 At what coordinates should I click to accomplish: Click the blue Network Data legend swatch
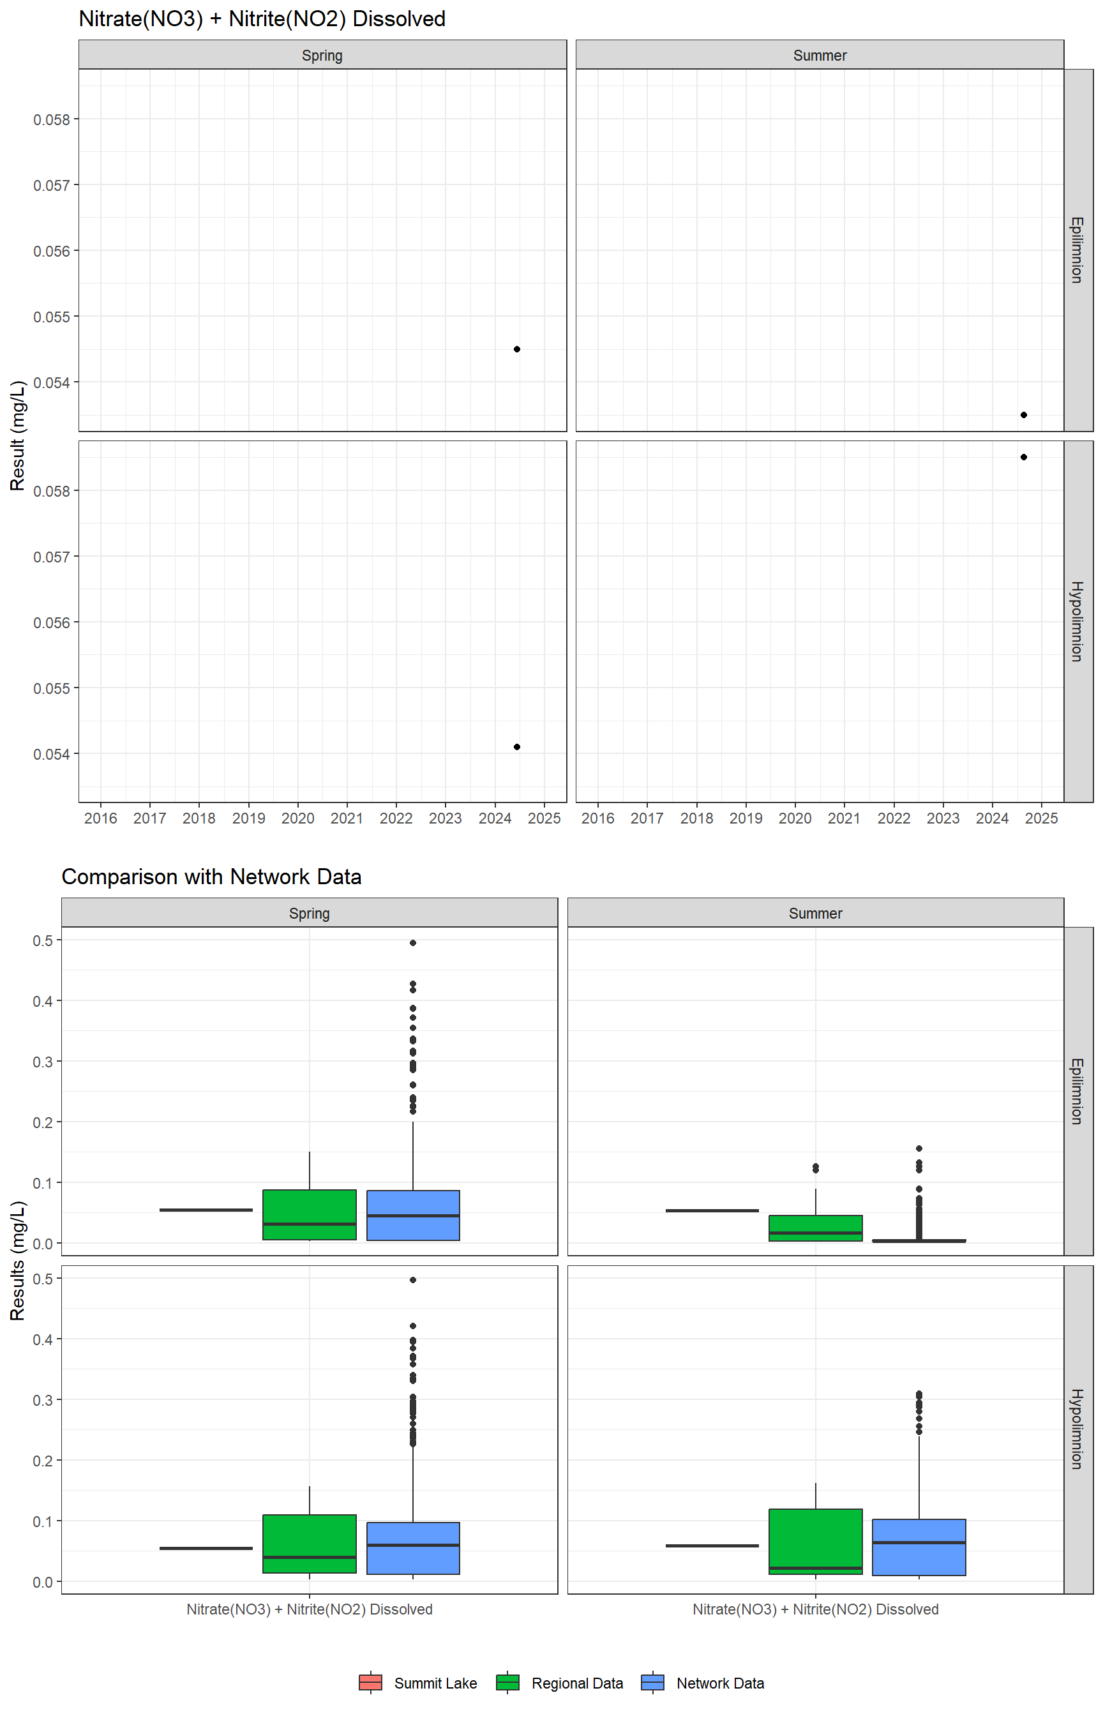(x=652, y=1682)
